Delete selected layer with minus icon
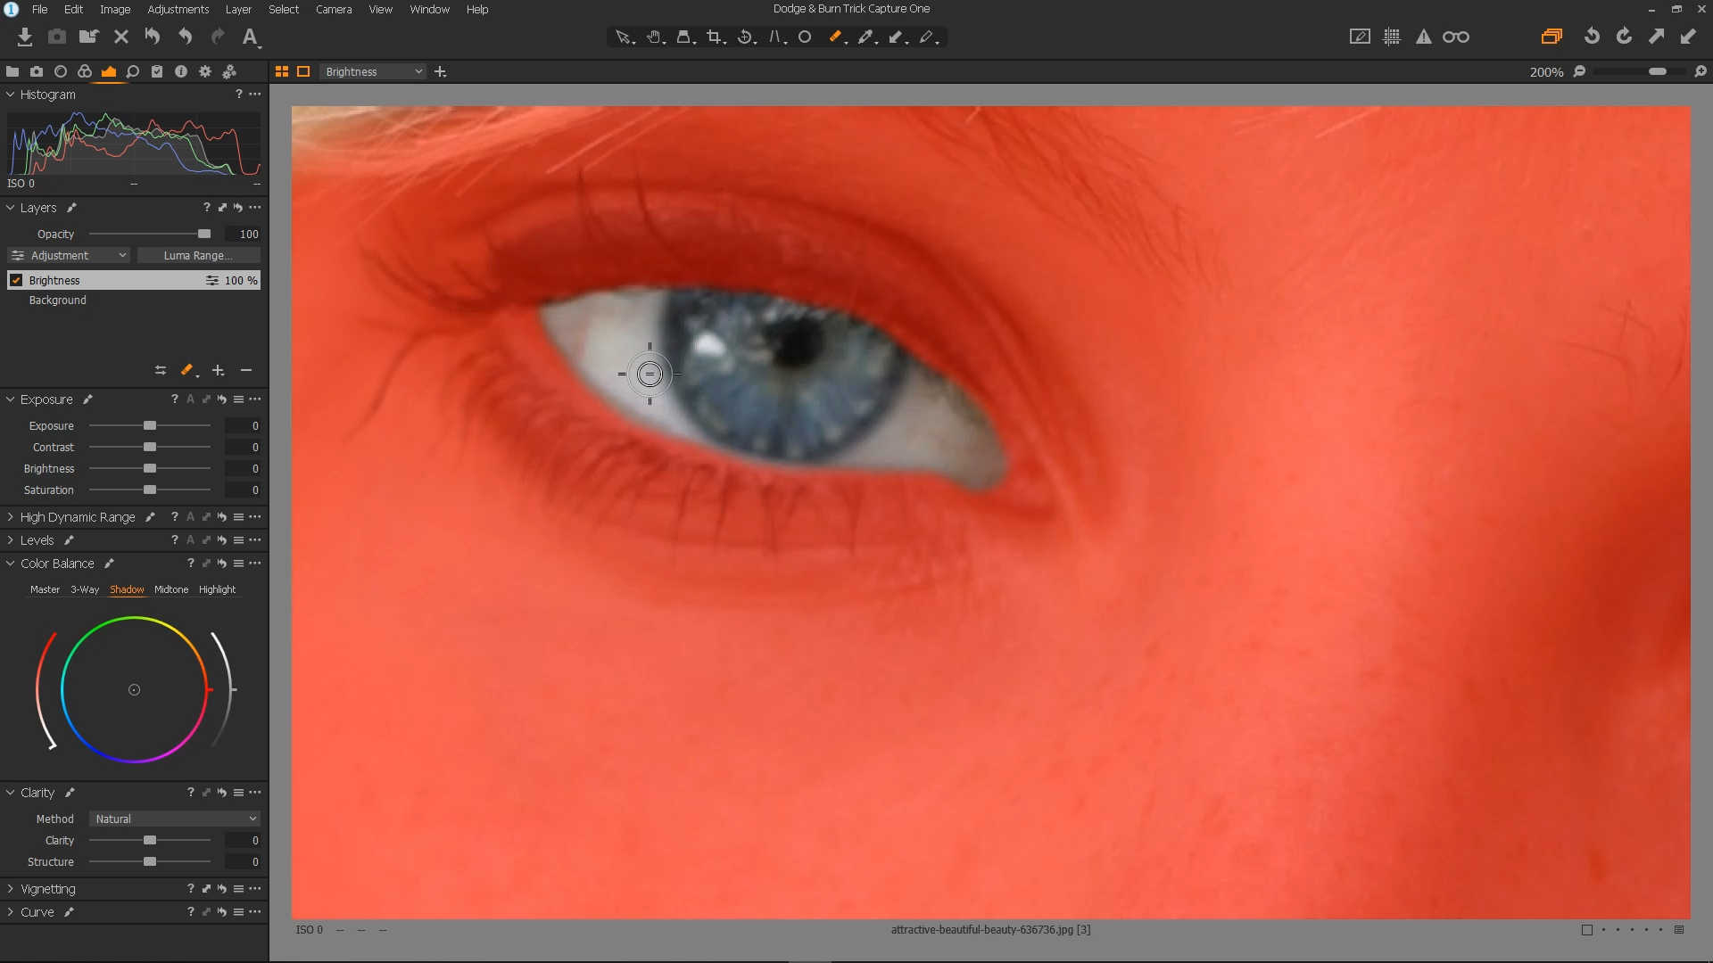This screenshot has height=963, width=1713. pos(246,370)
